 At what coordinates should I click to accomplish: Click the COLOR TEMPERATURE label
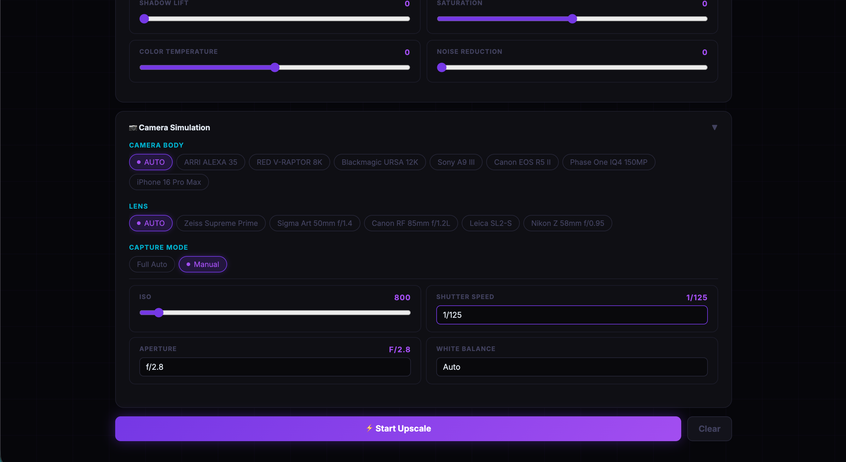coord(178,52)
